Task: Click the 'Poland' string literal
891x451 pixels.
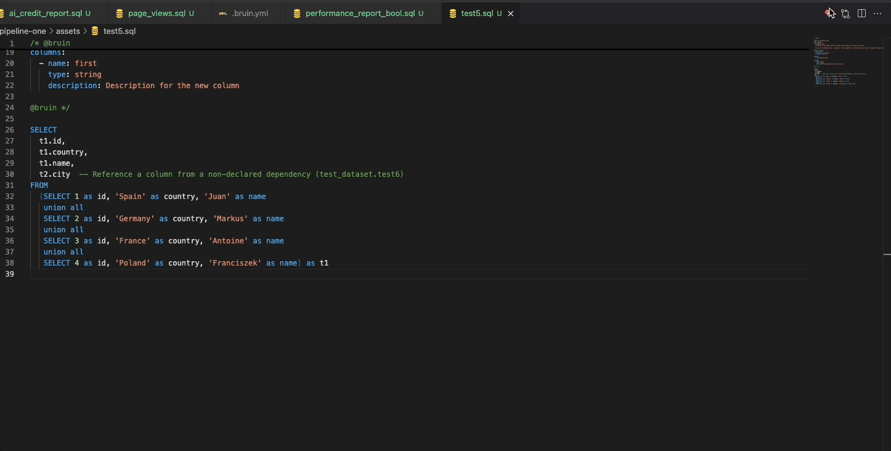Action: pos(132,263)
